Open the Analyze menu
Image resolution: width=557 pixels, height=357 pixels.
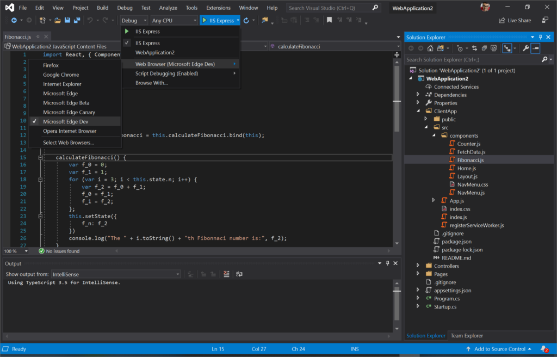point(168,8)
